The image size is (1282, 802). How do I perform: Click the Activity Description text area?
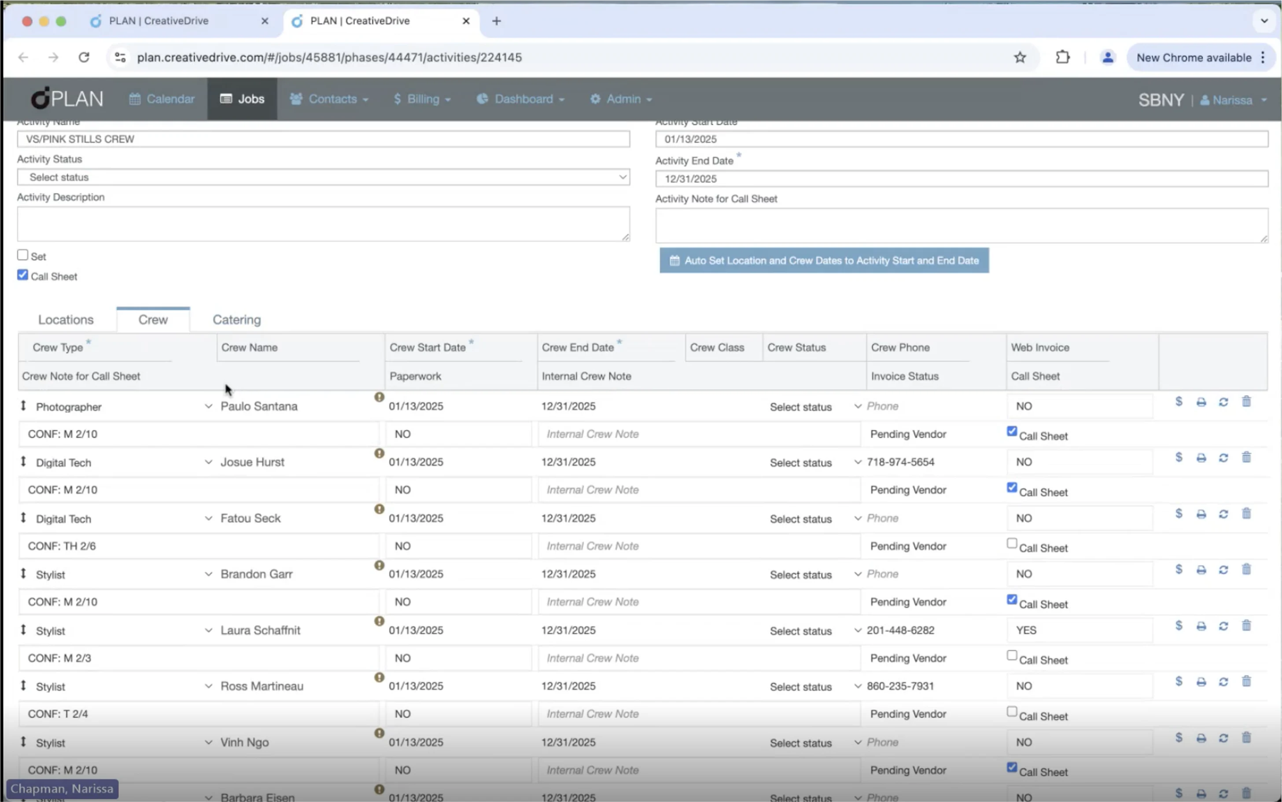[x=324, y=224]
